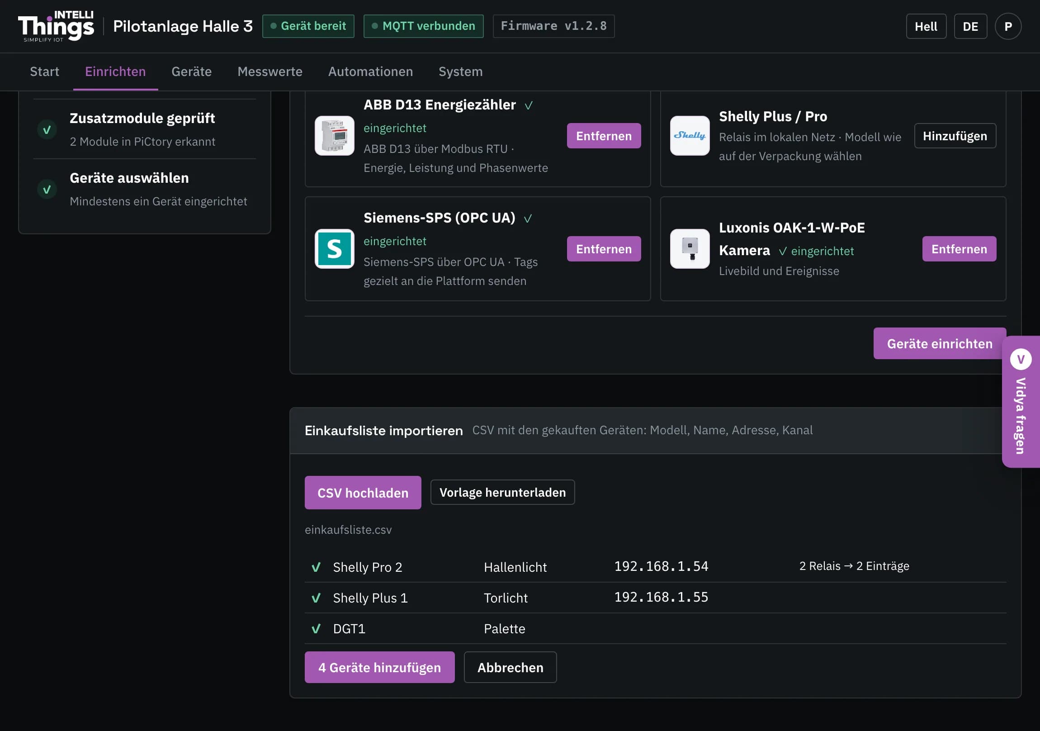Image resolution: width=1040 pixels, height=731 pixels.
Task: Click '2 Module in PiCtory erkannt' text
Action: (x=142, y=142)
